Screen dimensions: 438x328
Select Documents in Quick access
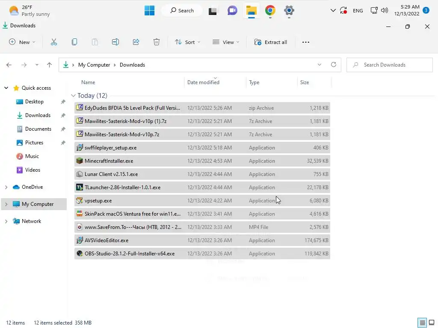38,129
